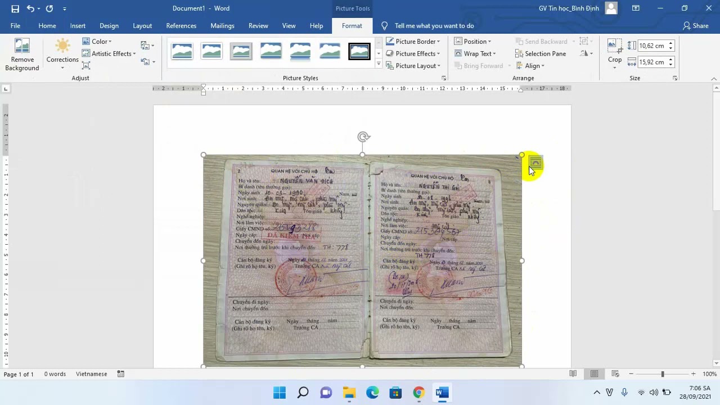Image resolution: width=720 pixels, height=405 pixels.
Task: Open the Position dropdown
Action: tap(472, 42)
